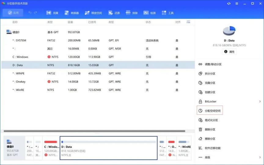Click the 属性 (Properties) button
Screen dimensions: 264x165
tap(229, 52)
